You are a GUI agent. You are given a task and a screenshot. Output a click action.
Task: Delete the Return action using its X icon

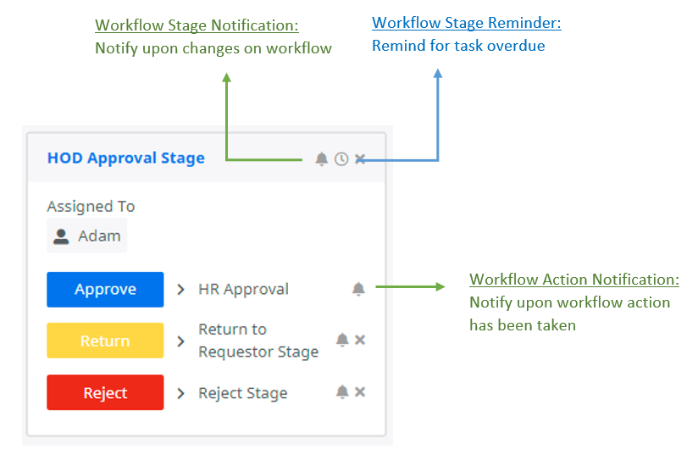coord(360,340)
